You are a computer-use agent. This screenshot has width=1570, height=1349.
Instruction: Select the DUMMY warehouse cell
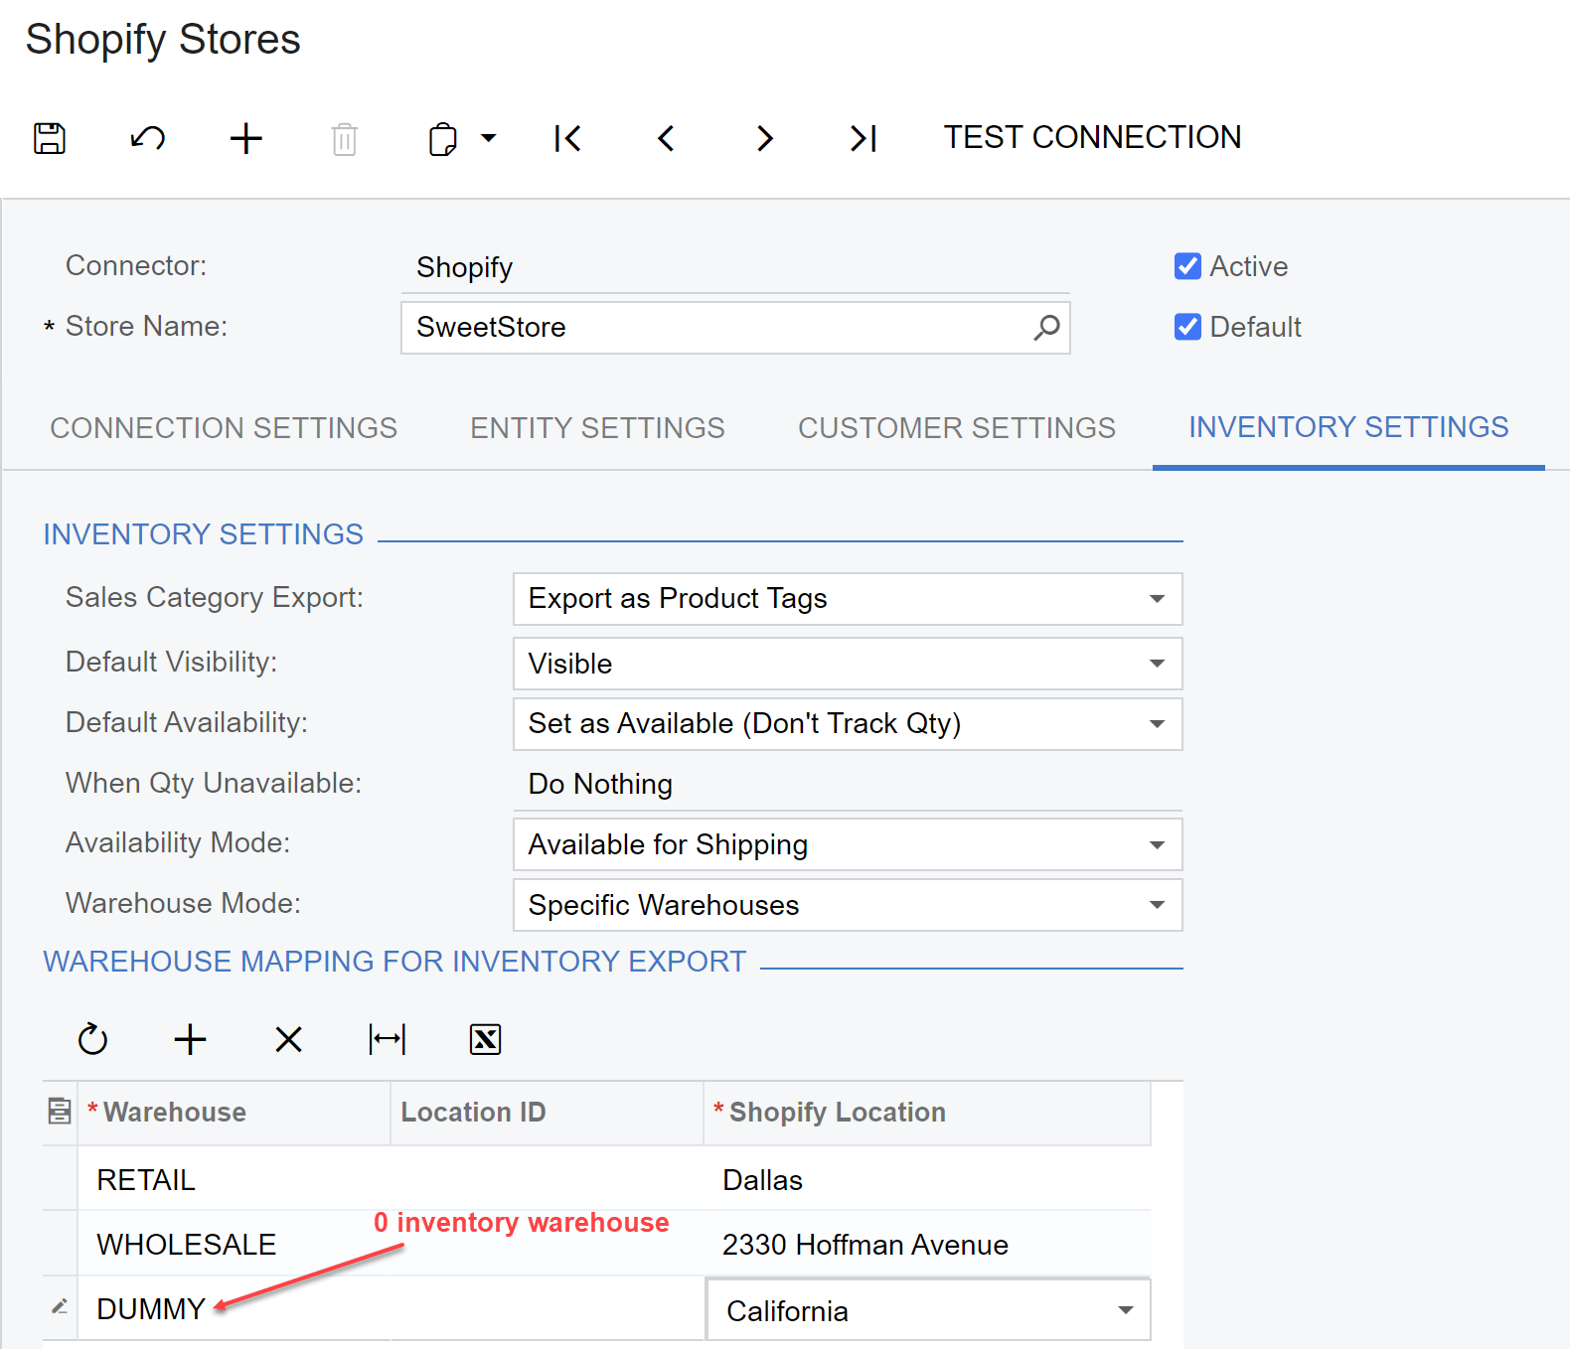coord(235,1308)
